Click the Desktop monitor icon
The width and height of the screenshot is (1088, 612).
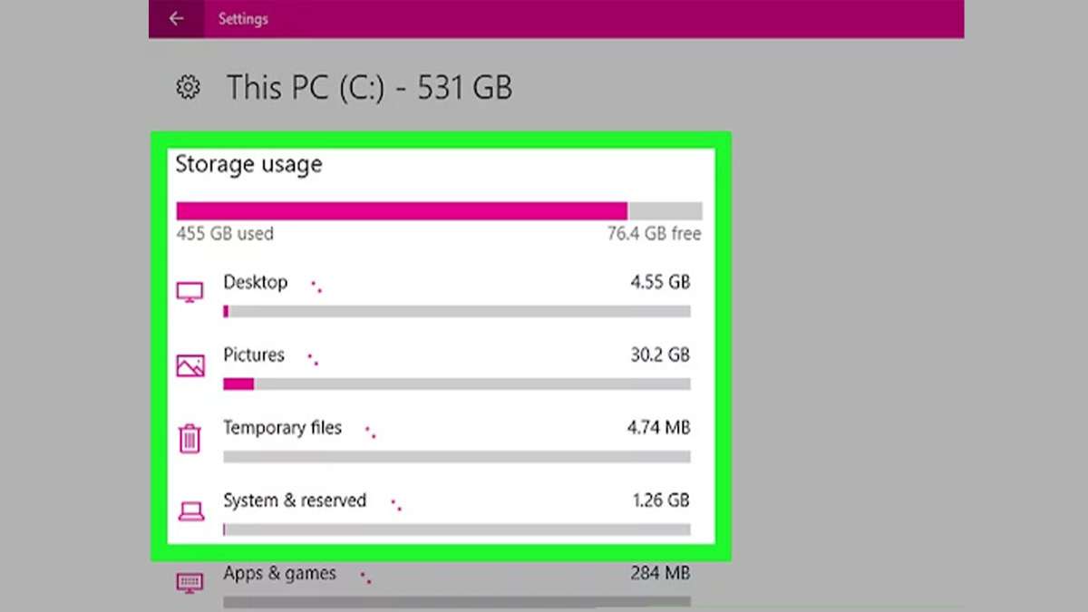189,293
